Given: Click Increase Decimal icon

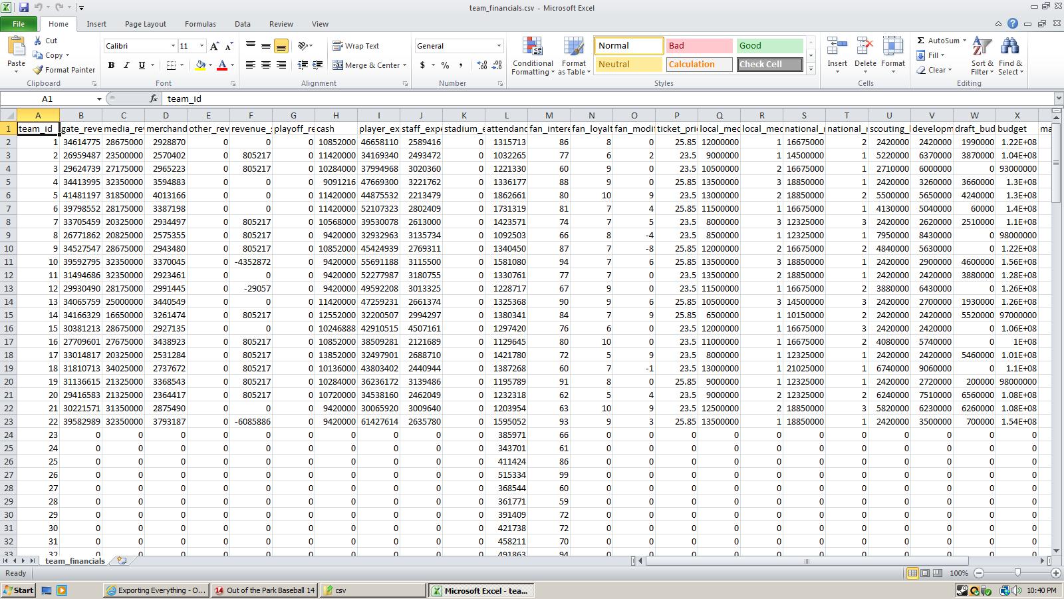Looking at the screenshot, I should 482,65.
